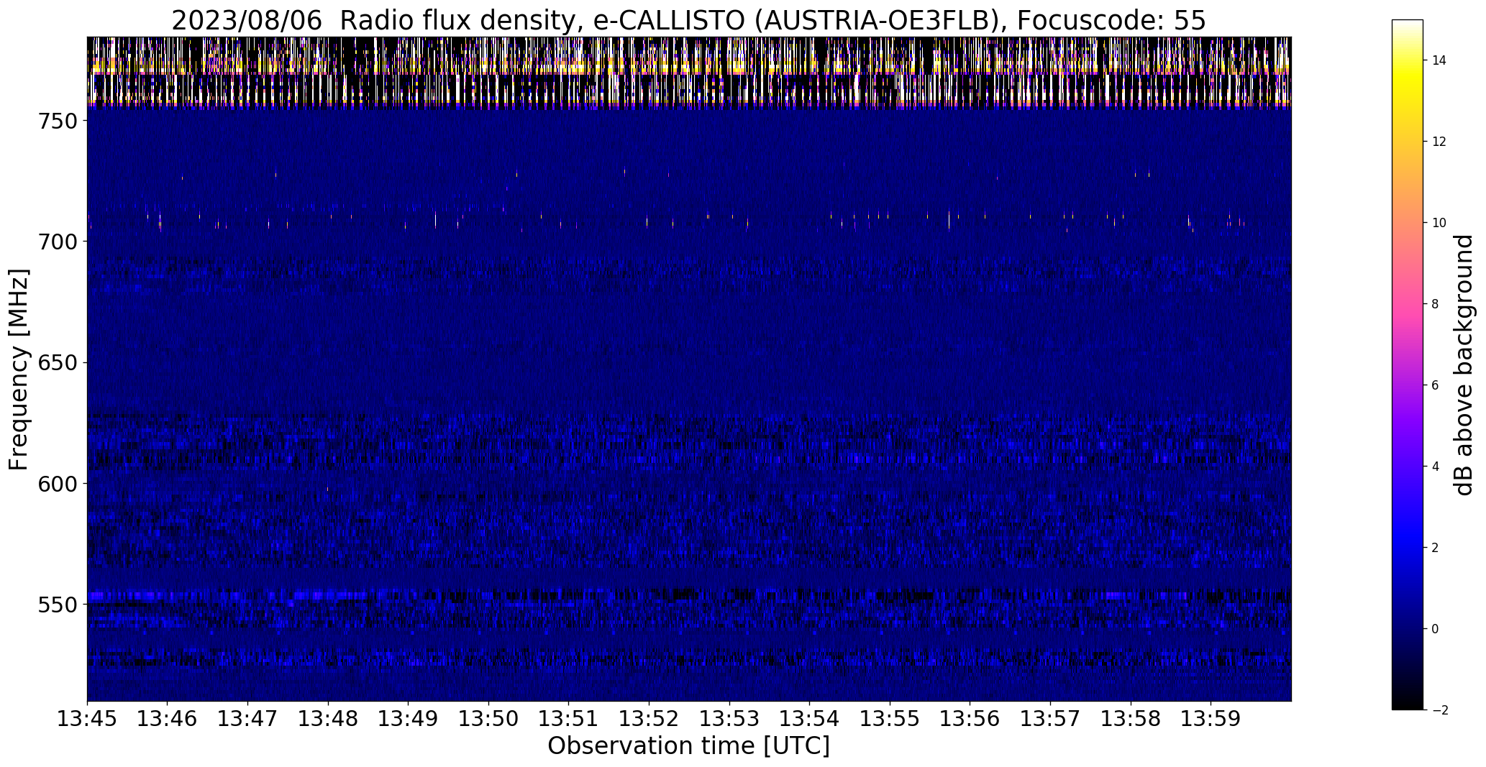Click the 700 frequency tick label
The height and width of the screenshot is (767, 1486).
click(x=57, y=242)
